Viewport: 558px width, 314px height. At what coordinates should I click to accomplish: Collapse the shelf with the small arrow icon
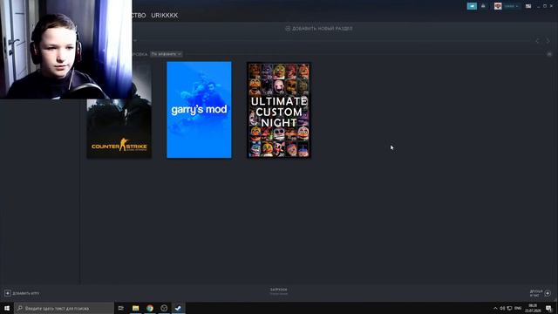pyautogui.click(x=549, y=54)
